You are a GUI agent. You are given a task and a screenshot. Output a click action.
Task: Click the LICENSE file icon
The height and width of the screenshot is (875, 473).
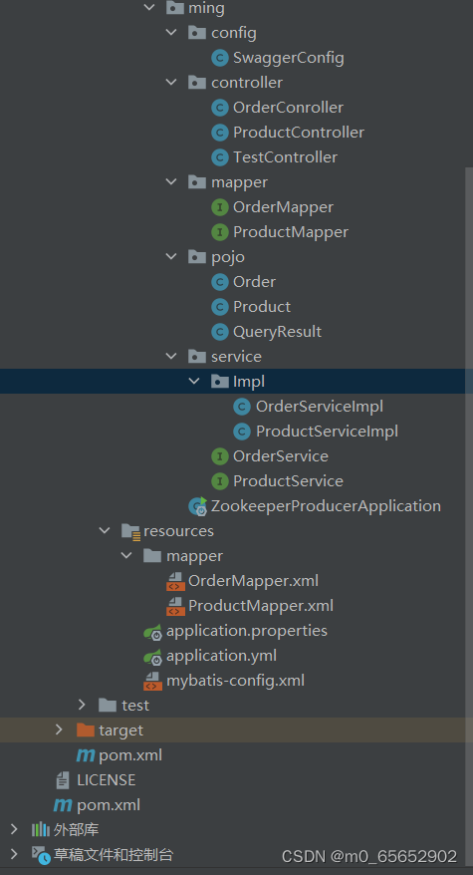[x=63, y=780]
